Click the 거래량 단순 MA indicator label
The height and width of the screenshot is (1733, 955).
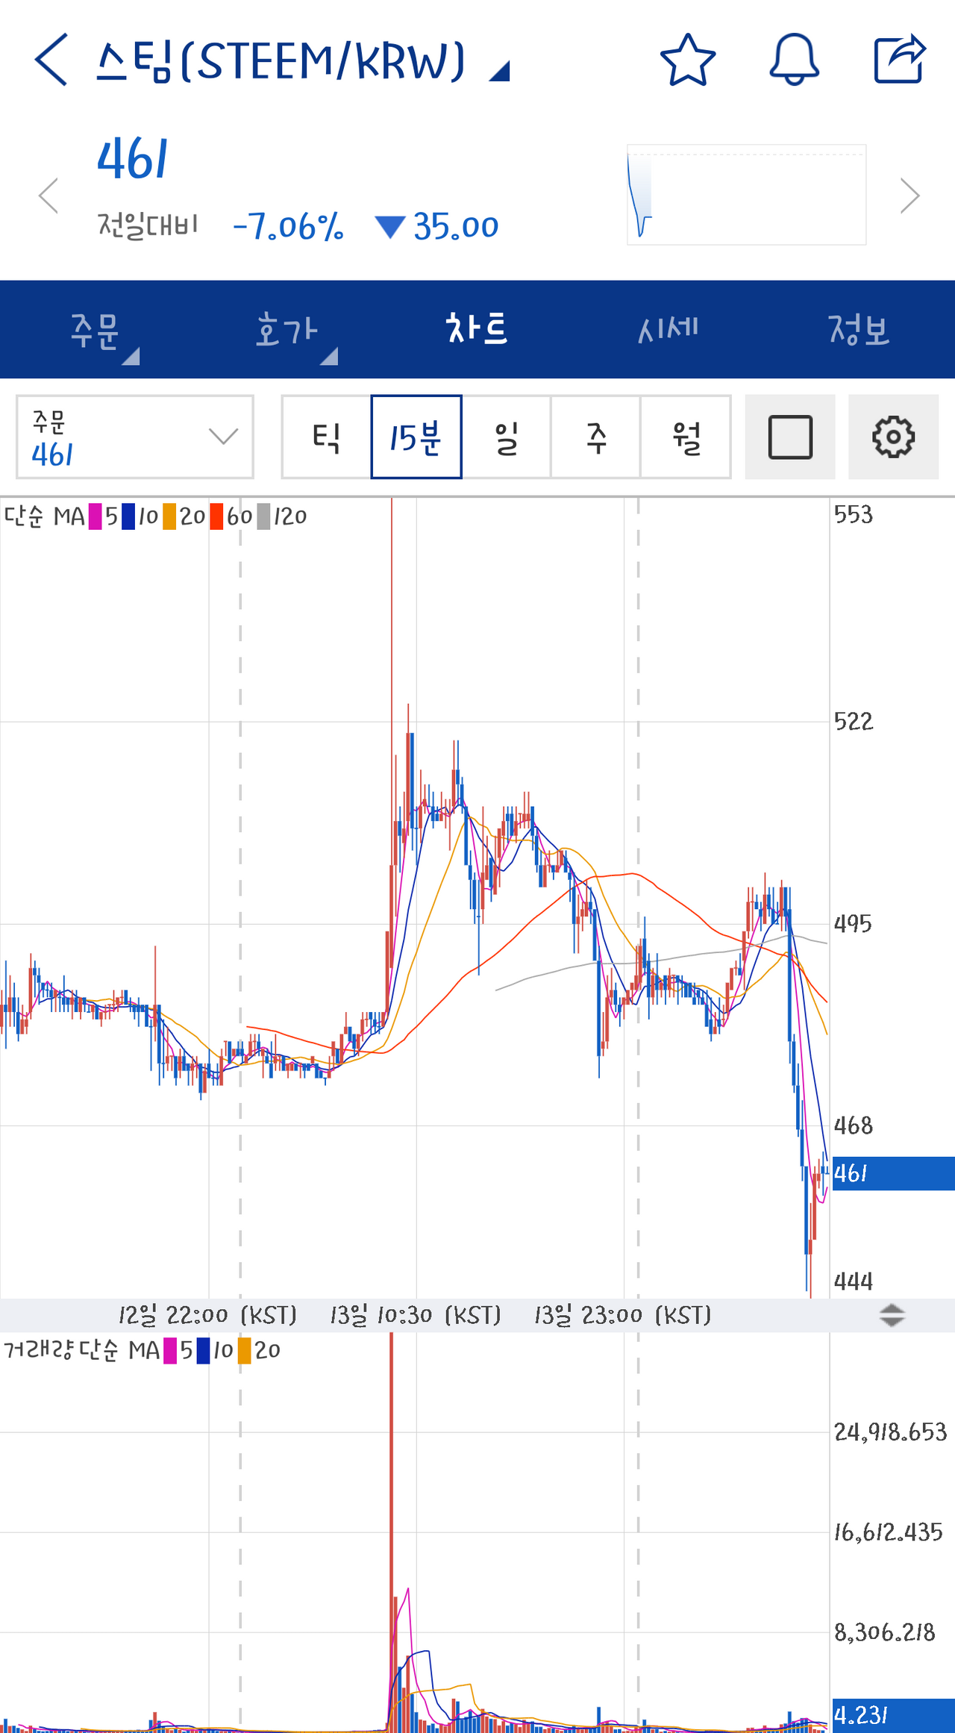[82, 1350]
